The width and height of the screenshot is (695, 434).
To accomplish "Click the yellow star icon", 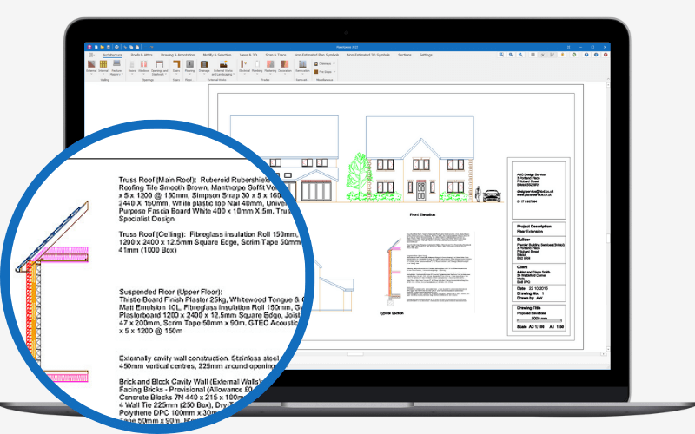I will [563, 55].
